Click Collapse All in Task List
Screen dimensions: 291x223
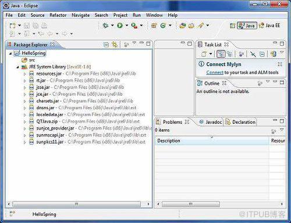click(x=262, y=54)
